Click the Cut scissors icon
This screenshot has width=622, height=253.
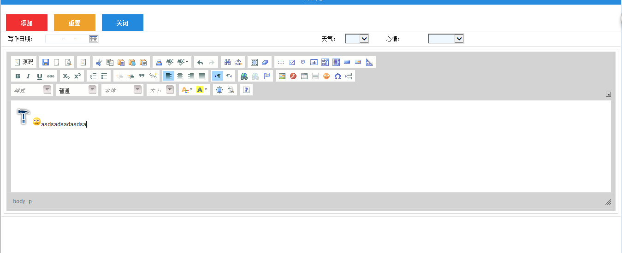point(99,62)
